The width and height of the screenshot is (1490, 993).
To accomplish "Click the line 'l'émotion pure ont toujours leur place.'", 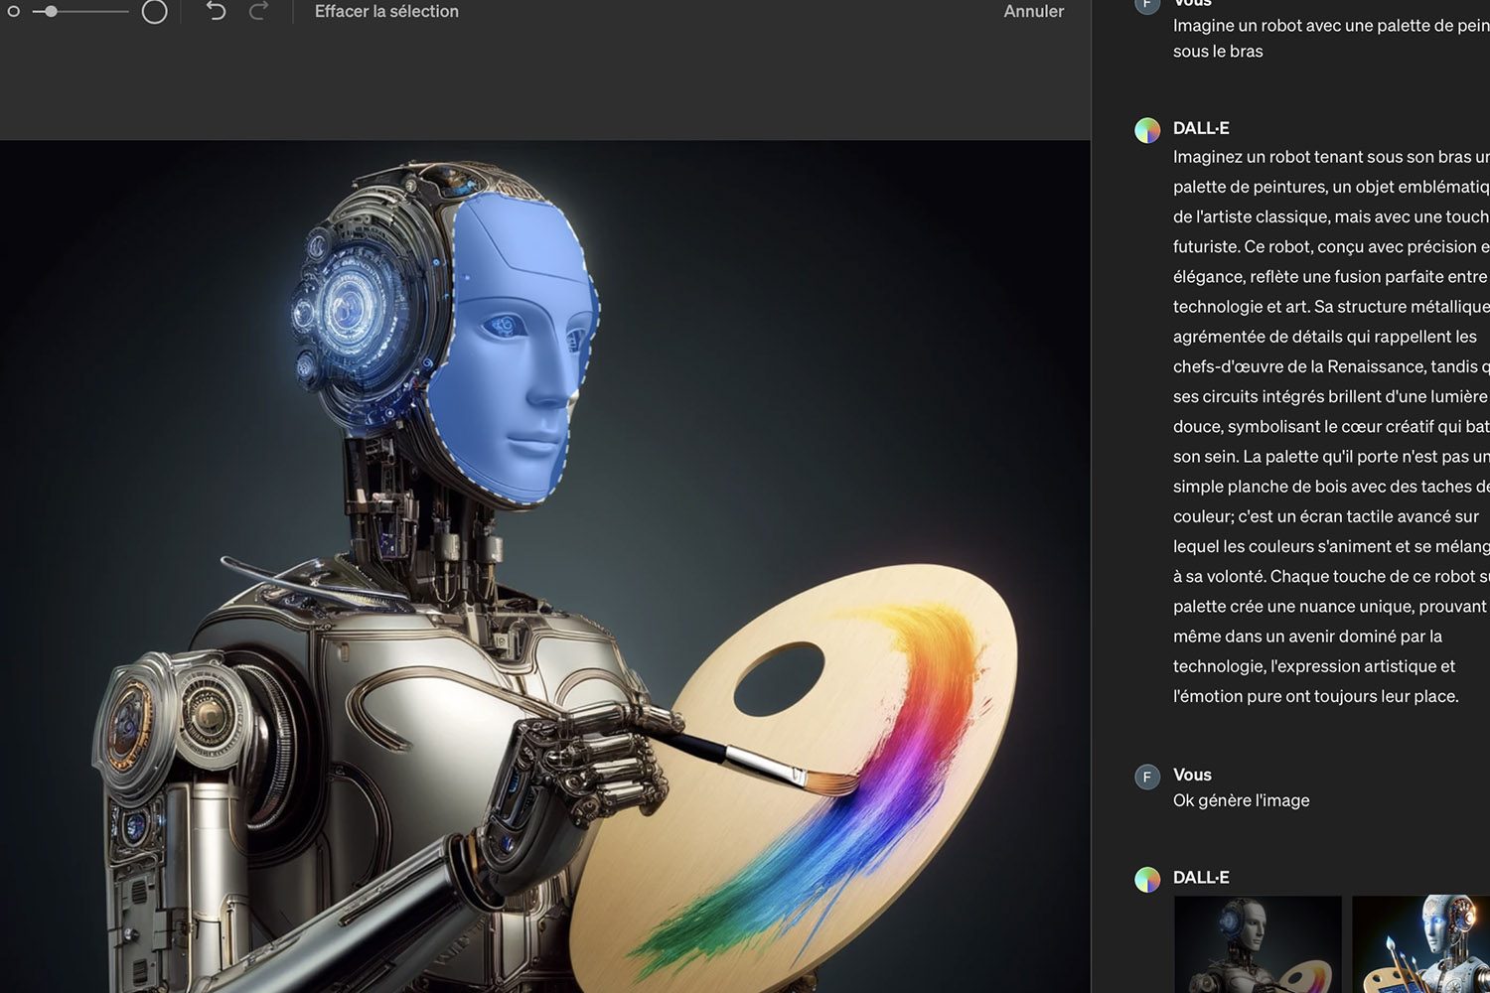I will (1315, 696).
